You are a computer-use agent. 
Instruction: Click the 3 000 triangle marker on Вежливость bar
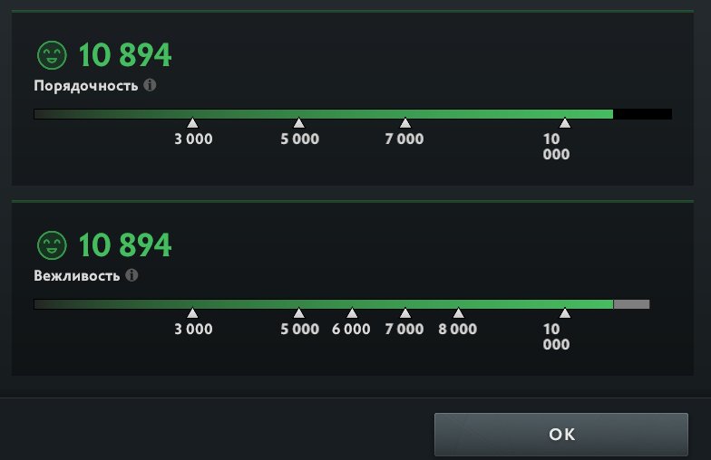[x=192, y=313]
